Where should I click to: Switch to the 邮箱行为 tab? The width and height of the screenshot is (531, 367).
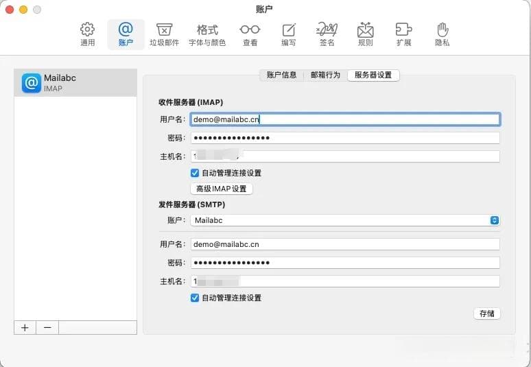tap(325, 75)
